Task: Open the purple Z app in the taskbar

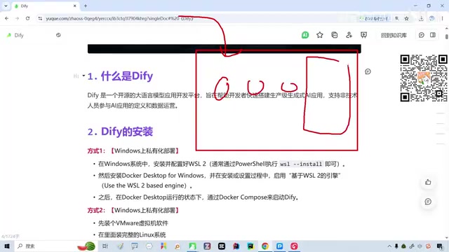Action: point(207,246)
